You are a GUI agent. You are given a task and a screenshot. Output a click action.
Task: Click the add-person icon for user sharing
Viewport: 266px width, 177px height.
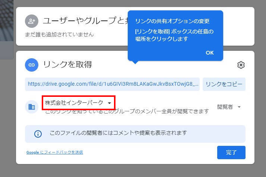click(32, 21)
